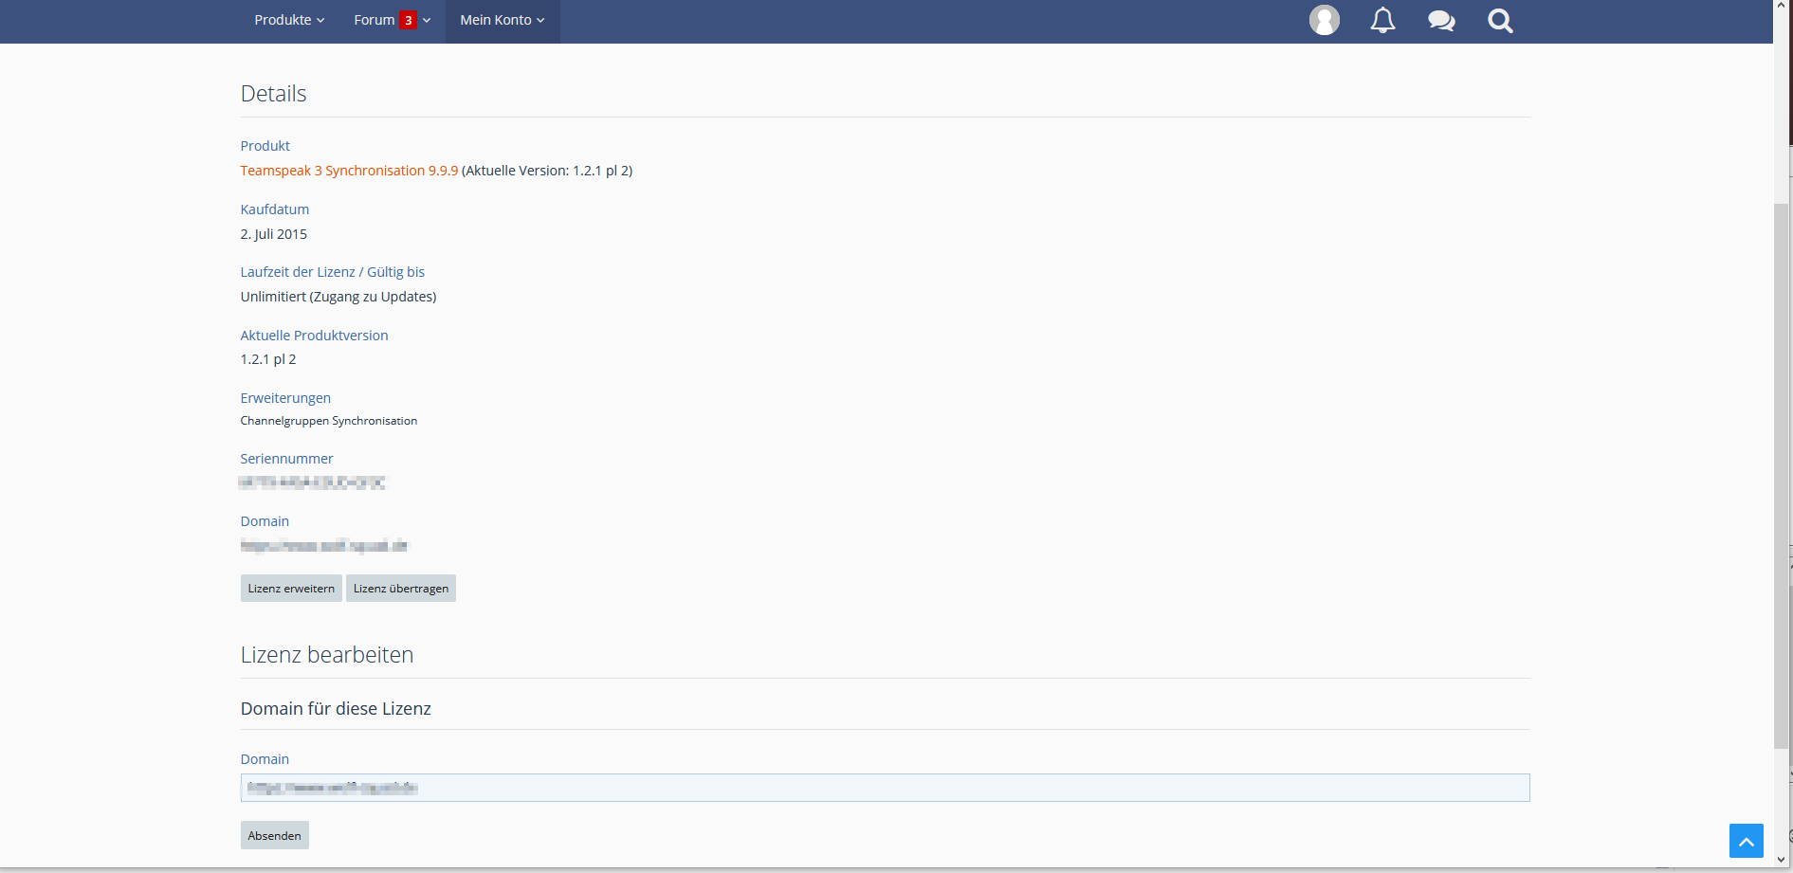Click the red Forum unread badge
This screenshot has height=873, width=1793.
click(408, 20)
